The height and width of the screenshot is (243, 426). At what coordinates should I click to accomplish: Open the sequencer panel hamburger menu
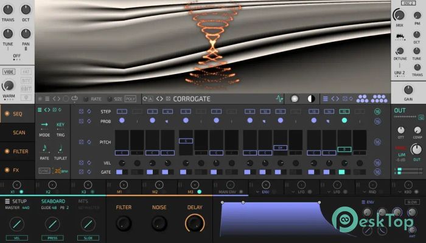pos(40,110)
